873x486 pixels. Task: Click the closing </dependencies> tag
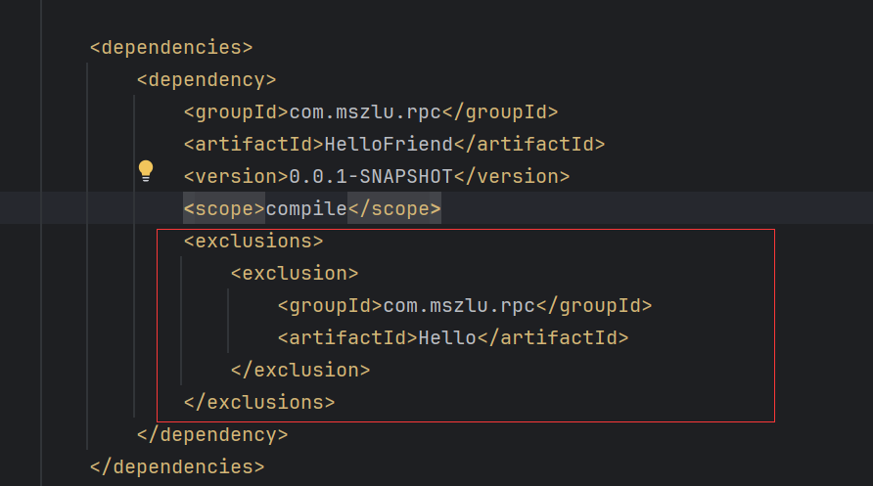[x=177, y=467]
